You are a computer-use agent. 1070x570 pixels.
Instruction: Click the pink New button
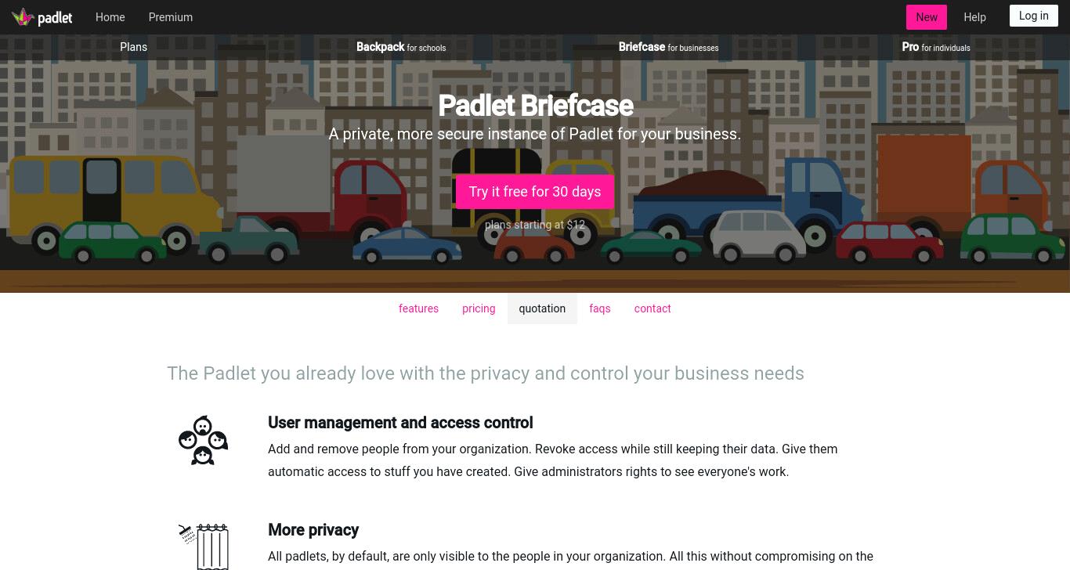(927, 17)
